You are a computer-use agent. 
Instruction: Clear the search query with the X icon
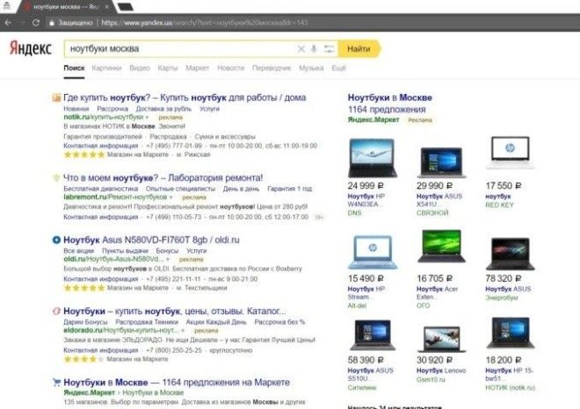(301, 49)
